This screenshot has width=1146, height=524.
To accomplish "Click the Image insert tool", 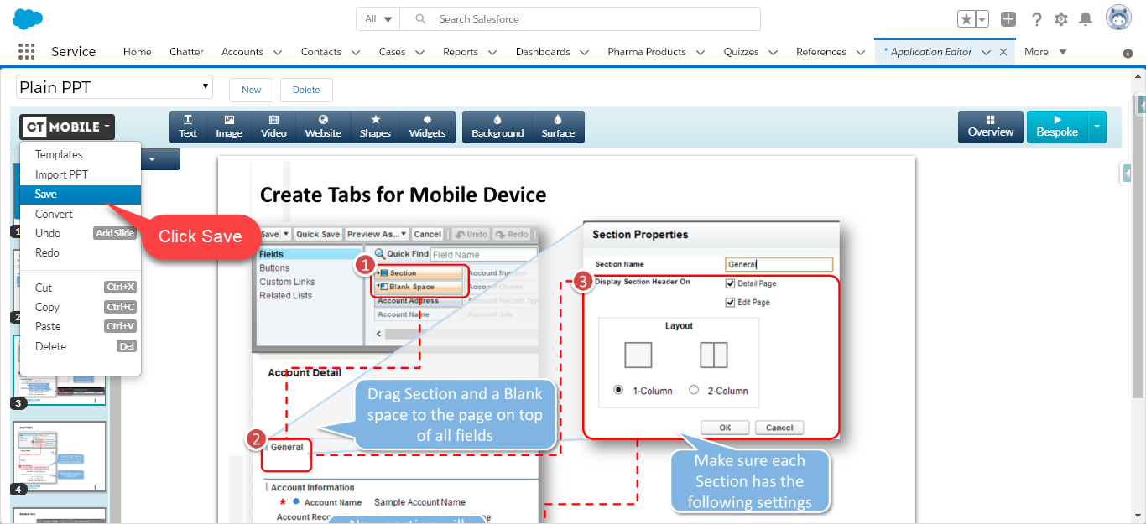I will pos(229,127).
